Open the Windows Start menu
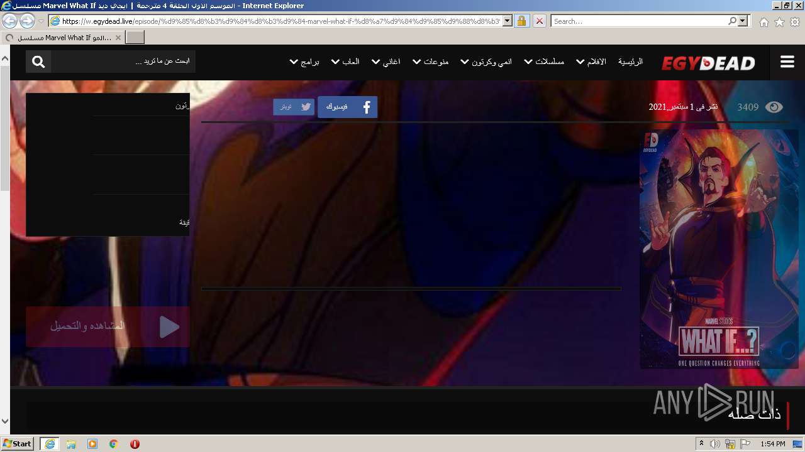The width and height of the screenshot is (805, 452). (17, 443)
